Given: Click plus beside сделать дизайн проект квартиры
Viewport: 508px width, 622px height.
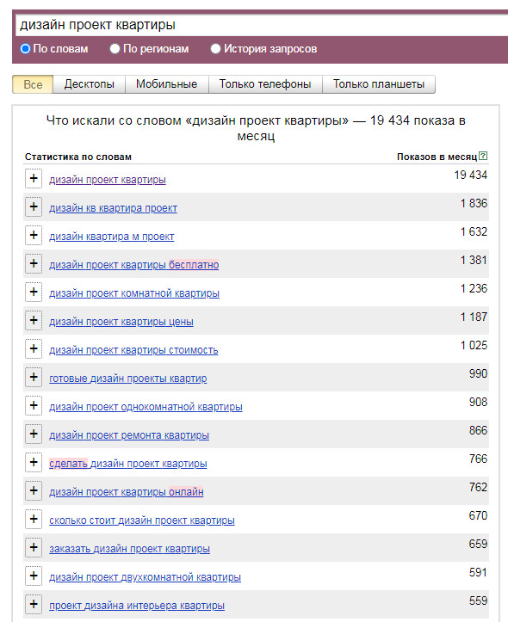Looking at the screenshot, I should 34,462.
